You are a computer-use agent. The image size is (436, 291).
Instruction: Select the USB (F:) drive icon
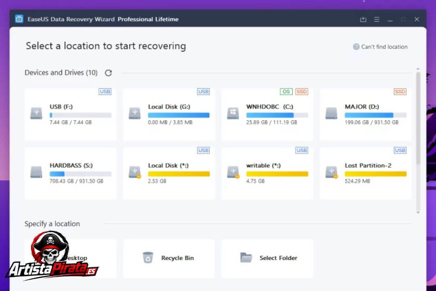tap(36, 113)
